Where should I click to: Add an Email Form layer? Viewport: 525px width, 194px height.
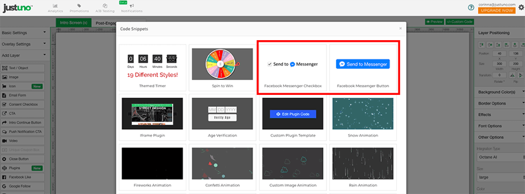(x=23, y=95)
